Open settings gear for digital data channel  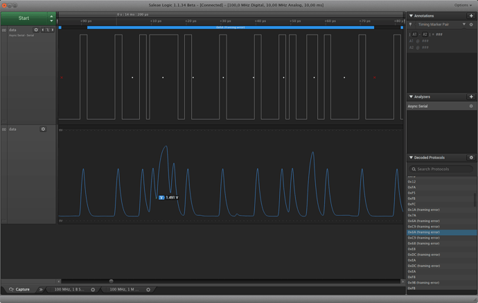pyautogui.click(x=36, y=30)
